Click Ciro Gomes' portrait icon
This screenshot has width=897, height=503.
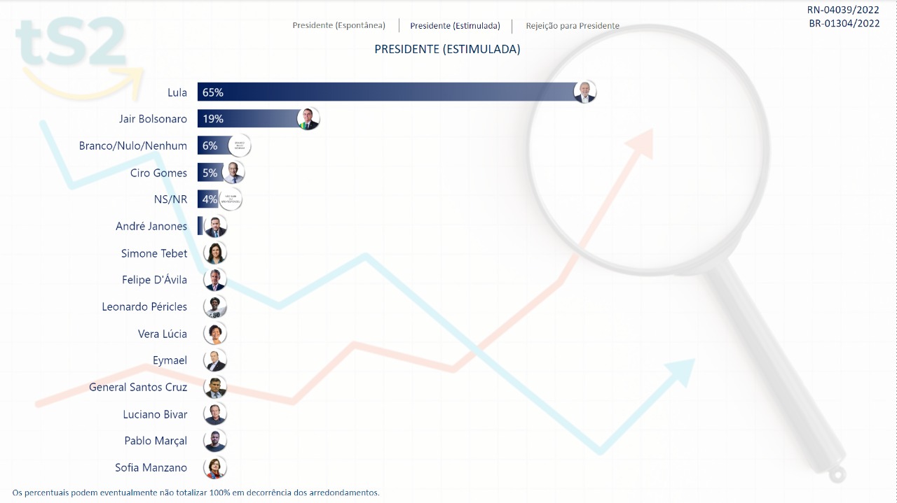tap(233, 173)
